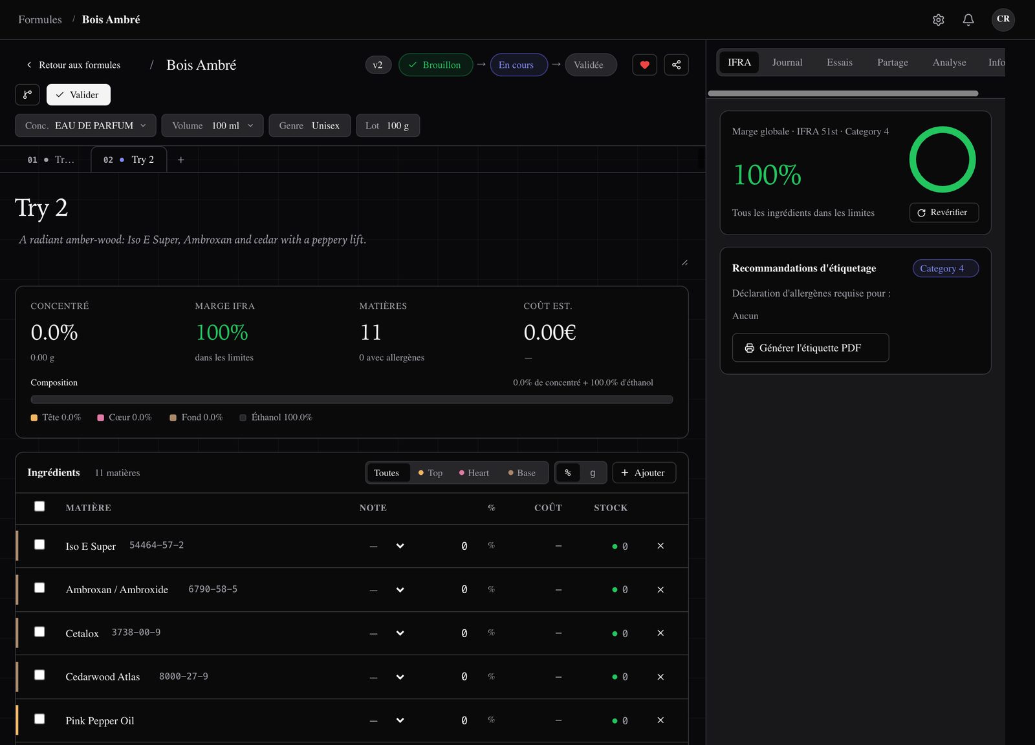Open the version branch icon button

point(27,95)
